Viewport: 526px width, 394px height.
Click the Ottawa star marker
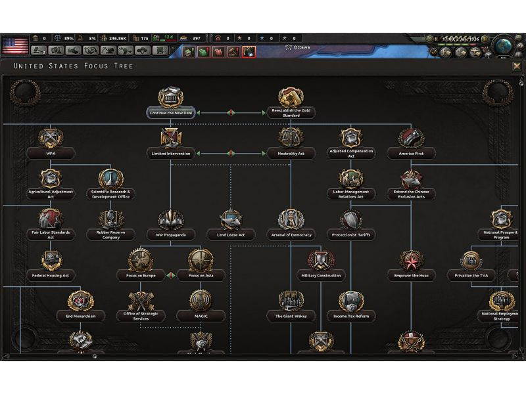pyautogui.click(x=288, y=46)
